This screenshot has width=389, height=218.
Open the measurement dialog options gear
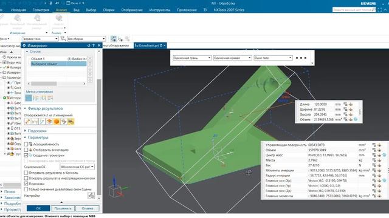point(24,45)
